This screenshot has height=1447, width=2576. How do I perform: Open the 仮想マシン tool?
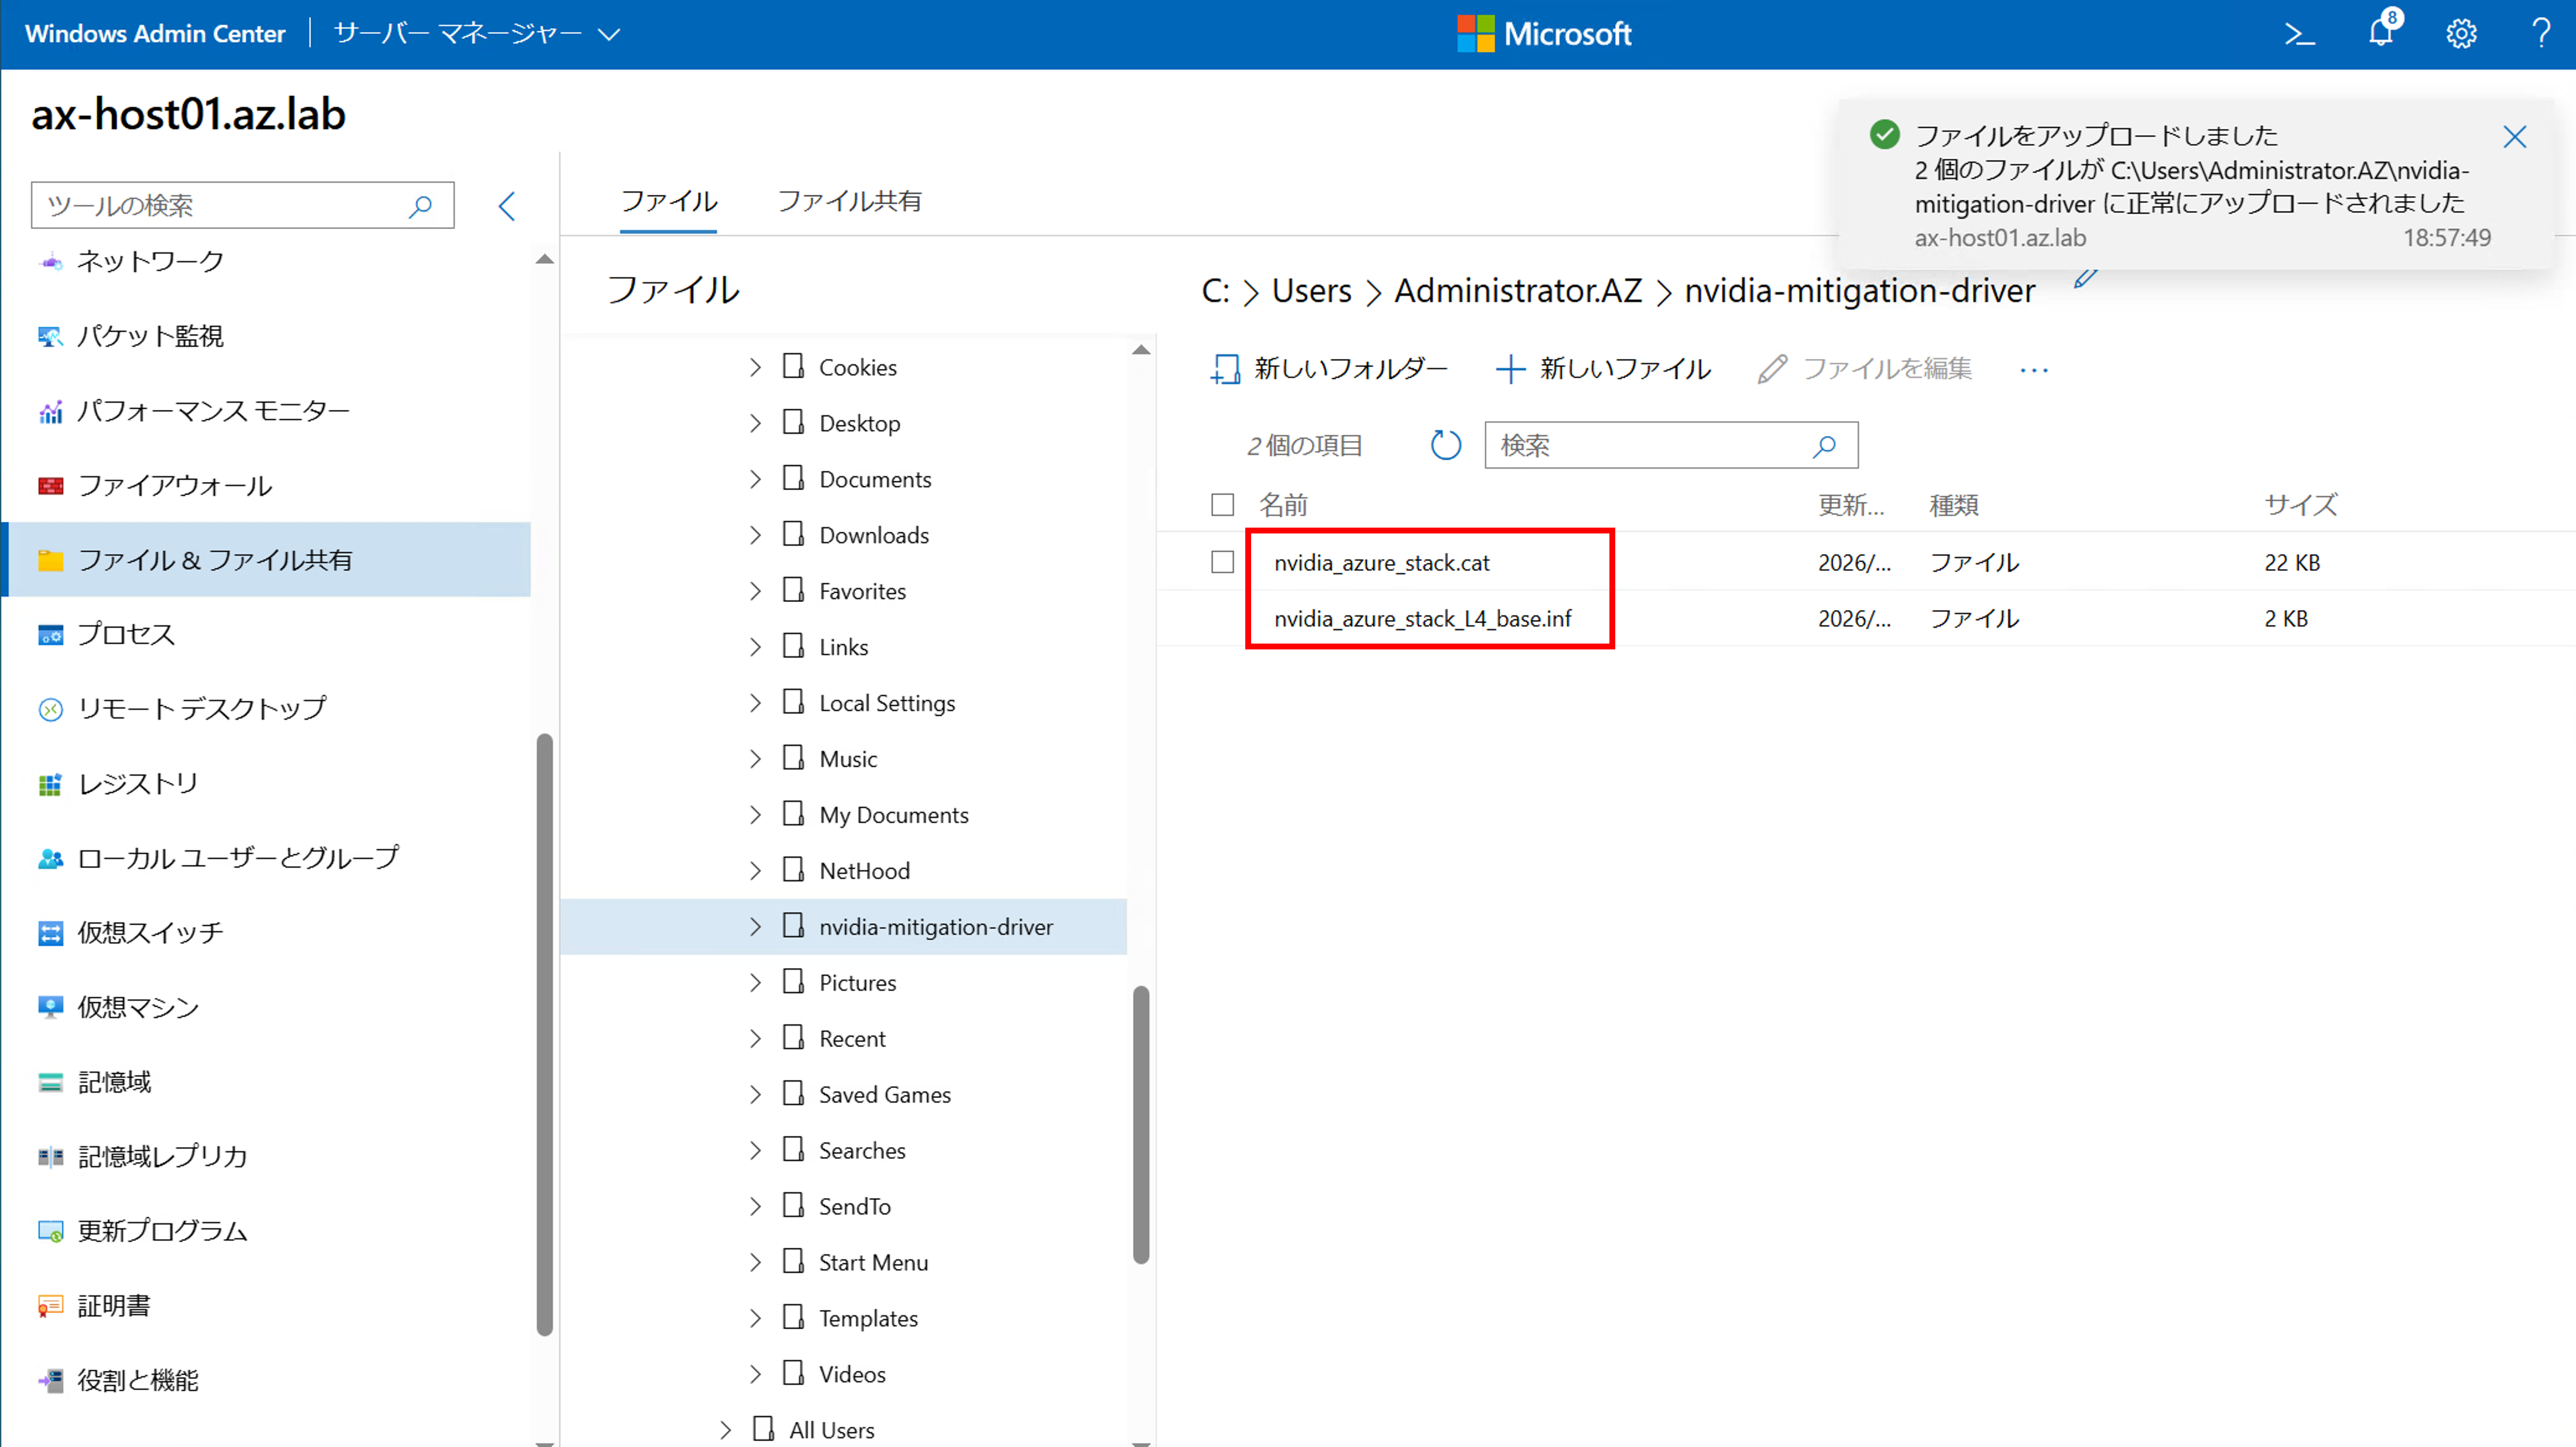(x=138, y=1007)
